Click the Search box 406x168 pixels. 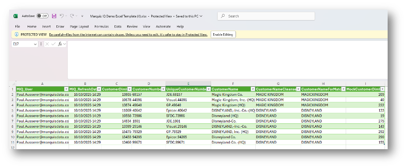(x=266, y=16)
